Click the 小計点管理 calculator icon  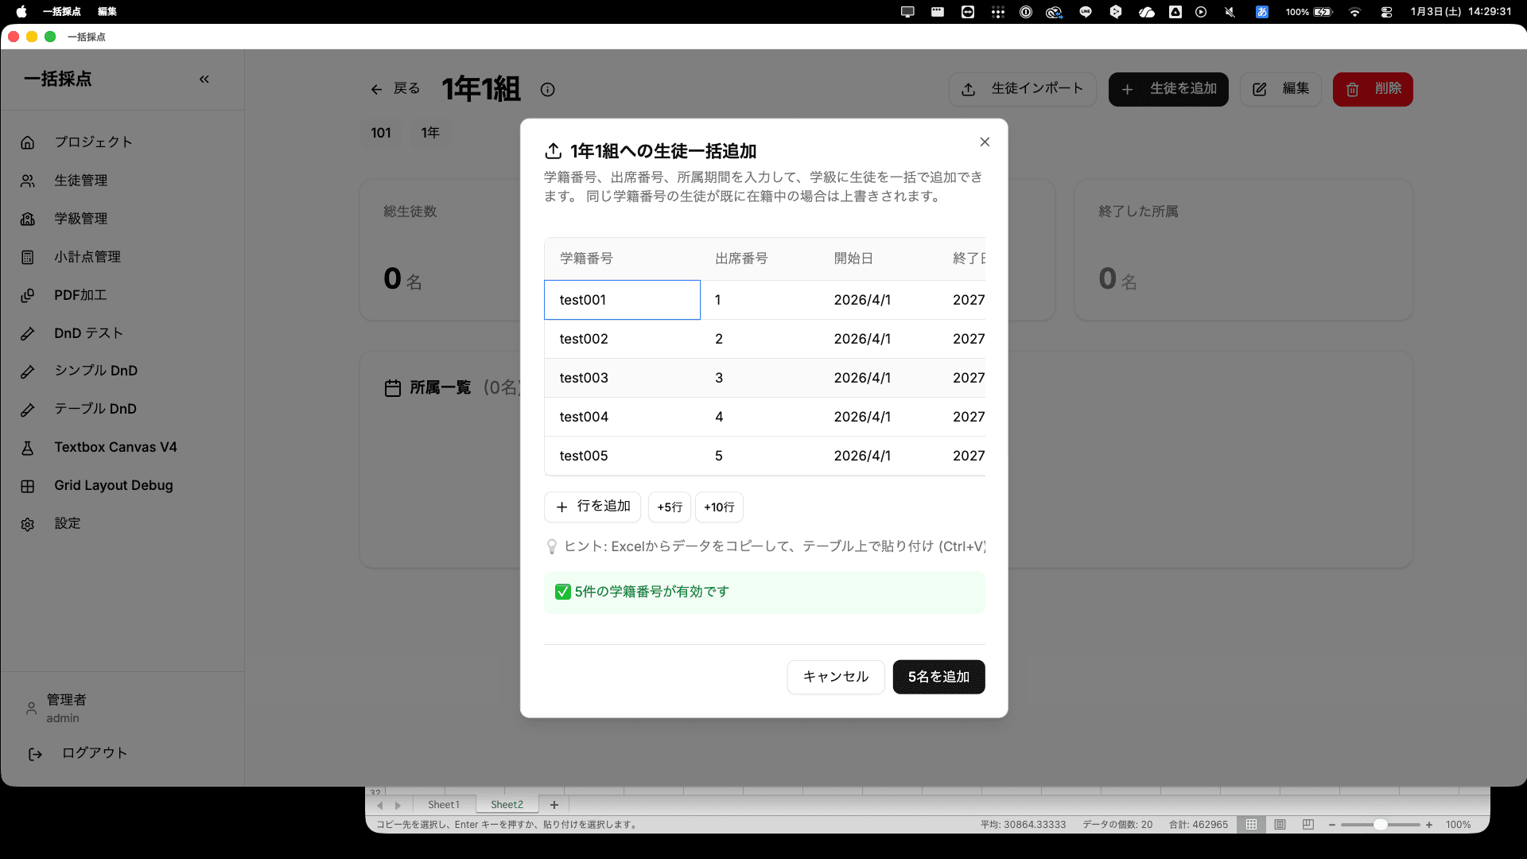point(28,257)
